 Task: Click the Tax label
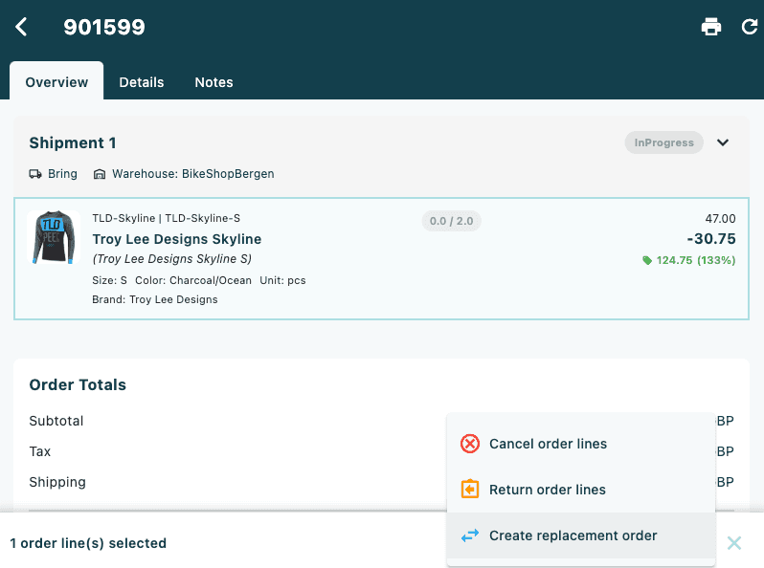coord(39,451)
